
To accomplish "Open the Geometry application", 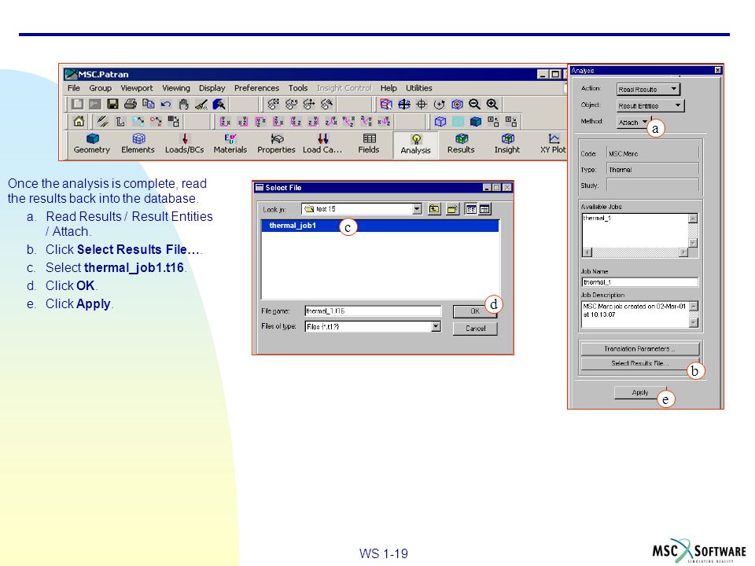I will point(92,144).
